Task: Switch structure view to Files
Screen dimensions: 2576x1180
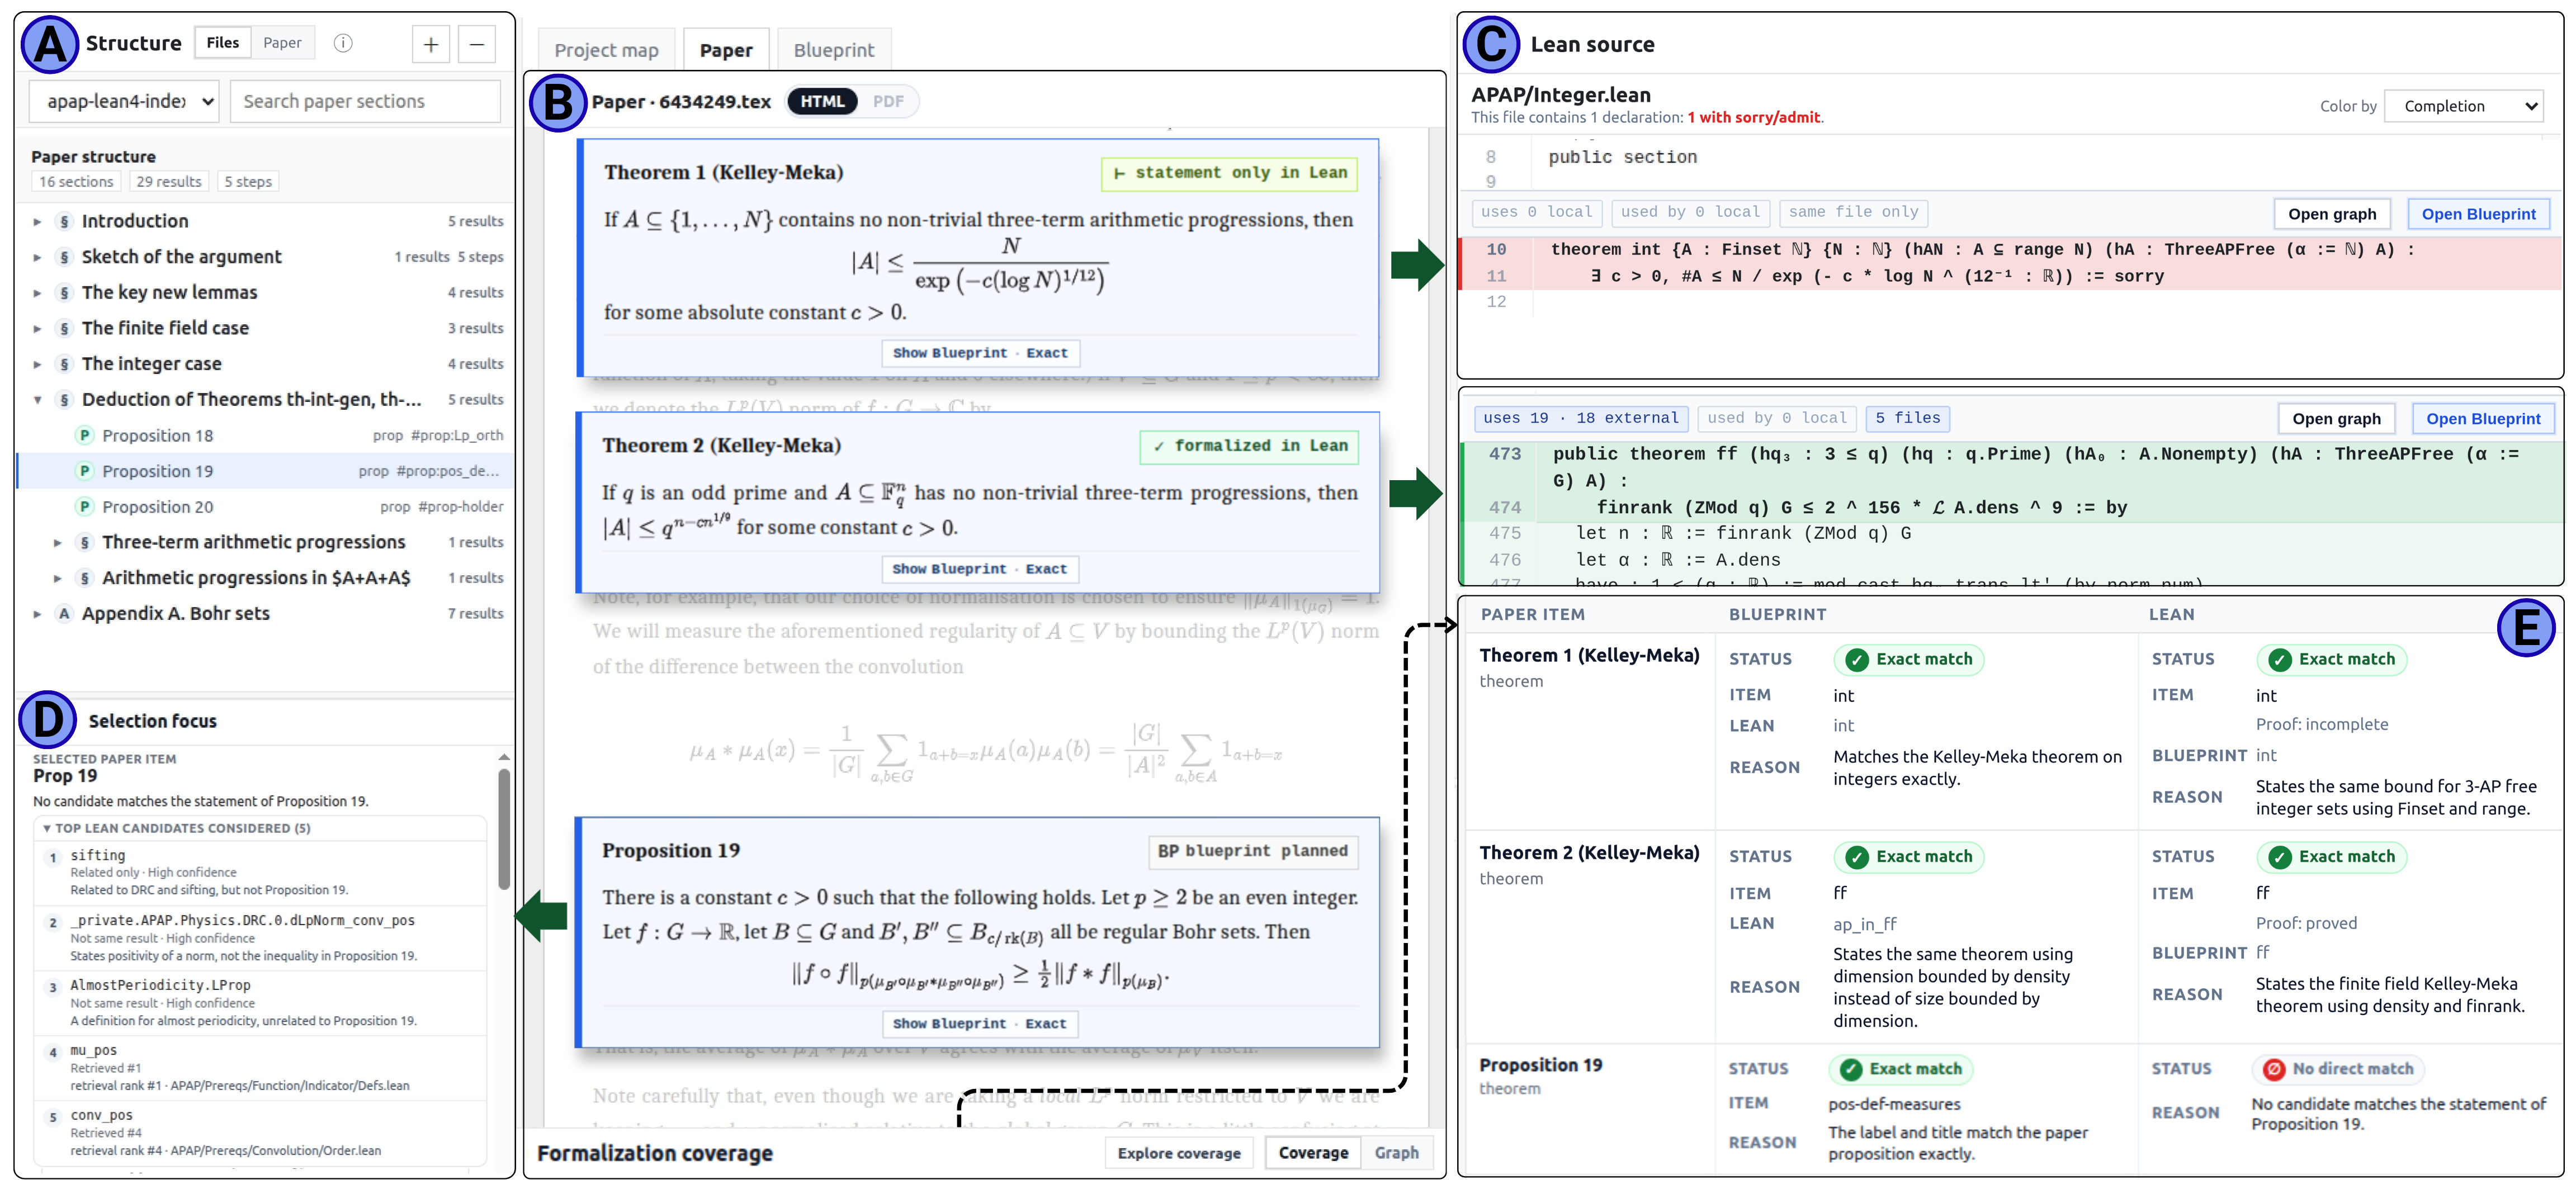Action: pos(222,42)
